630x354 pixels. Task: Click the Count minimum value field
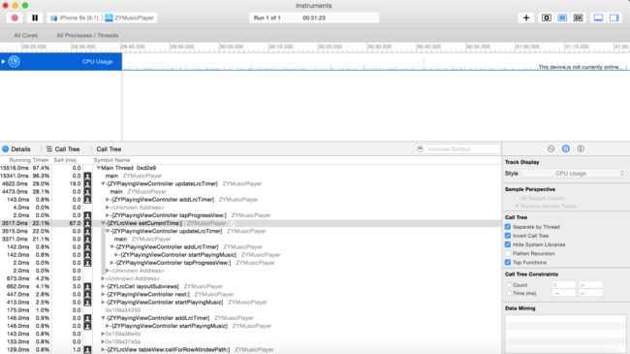564,285
